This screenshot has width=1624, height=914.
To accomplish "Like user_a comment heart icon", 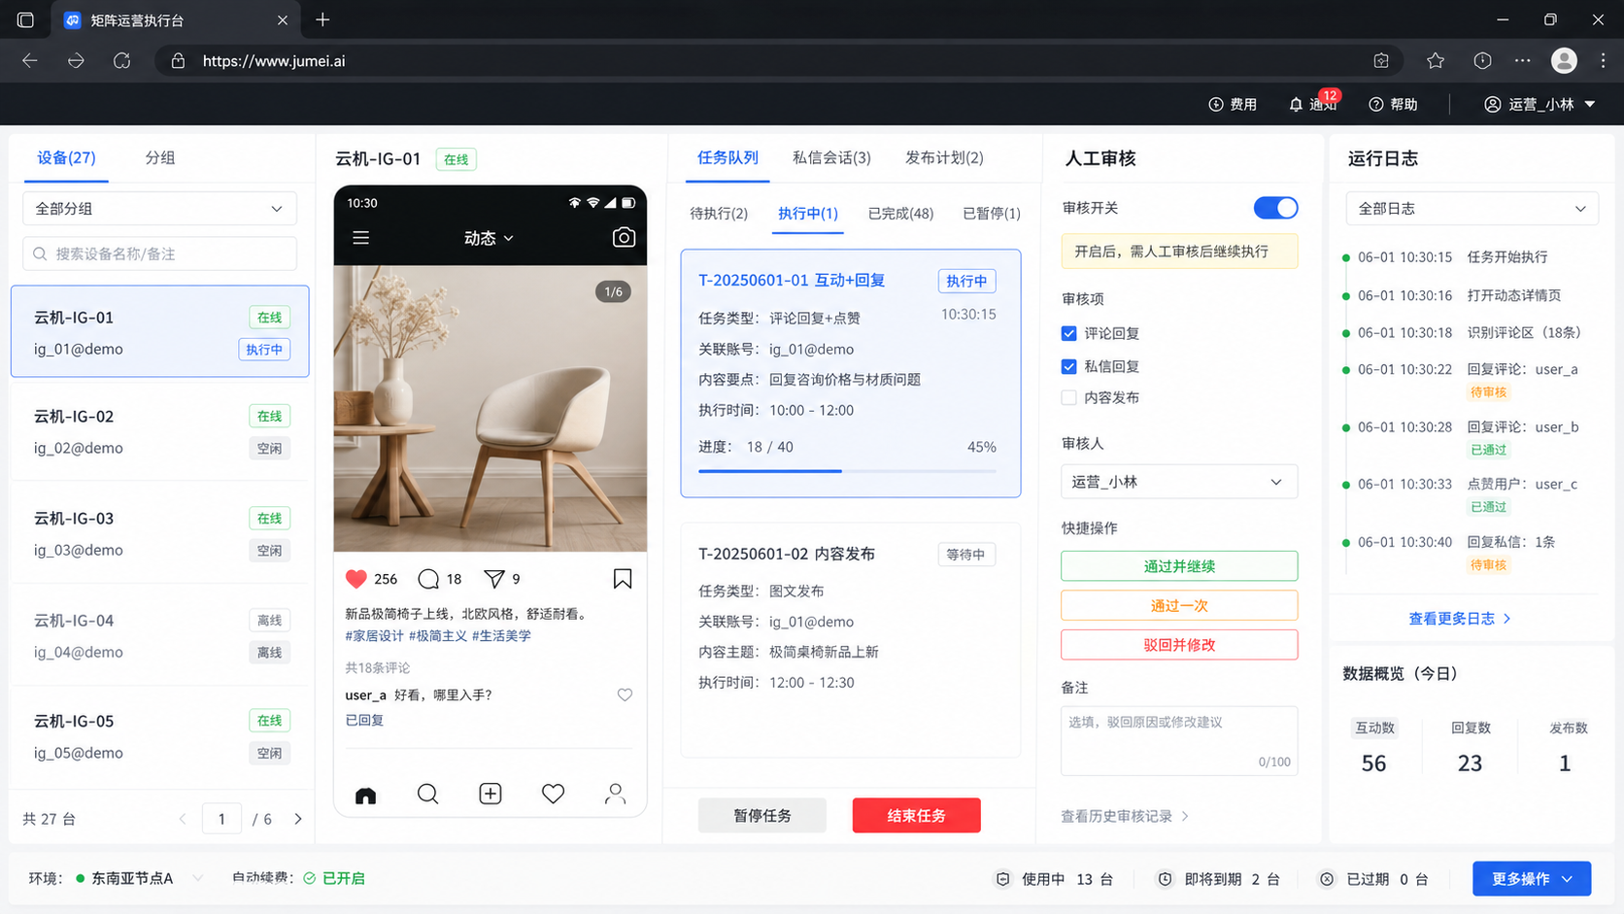I will (625, 694).
